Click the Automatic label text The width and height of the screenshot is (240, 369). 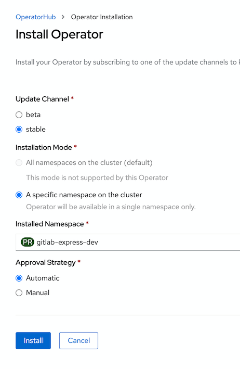coord(43,278)
